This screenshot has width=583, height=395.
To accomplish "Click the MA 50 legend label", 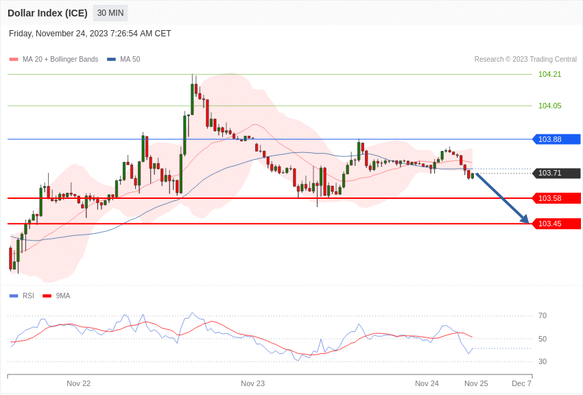I will (x=130, y=60).
